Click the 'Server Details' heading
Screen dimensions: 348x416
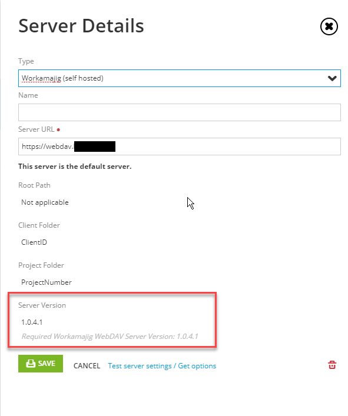pyautogui.click(x=81, y=26)
